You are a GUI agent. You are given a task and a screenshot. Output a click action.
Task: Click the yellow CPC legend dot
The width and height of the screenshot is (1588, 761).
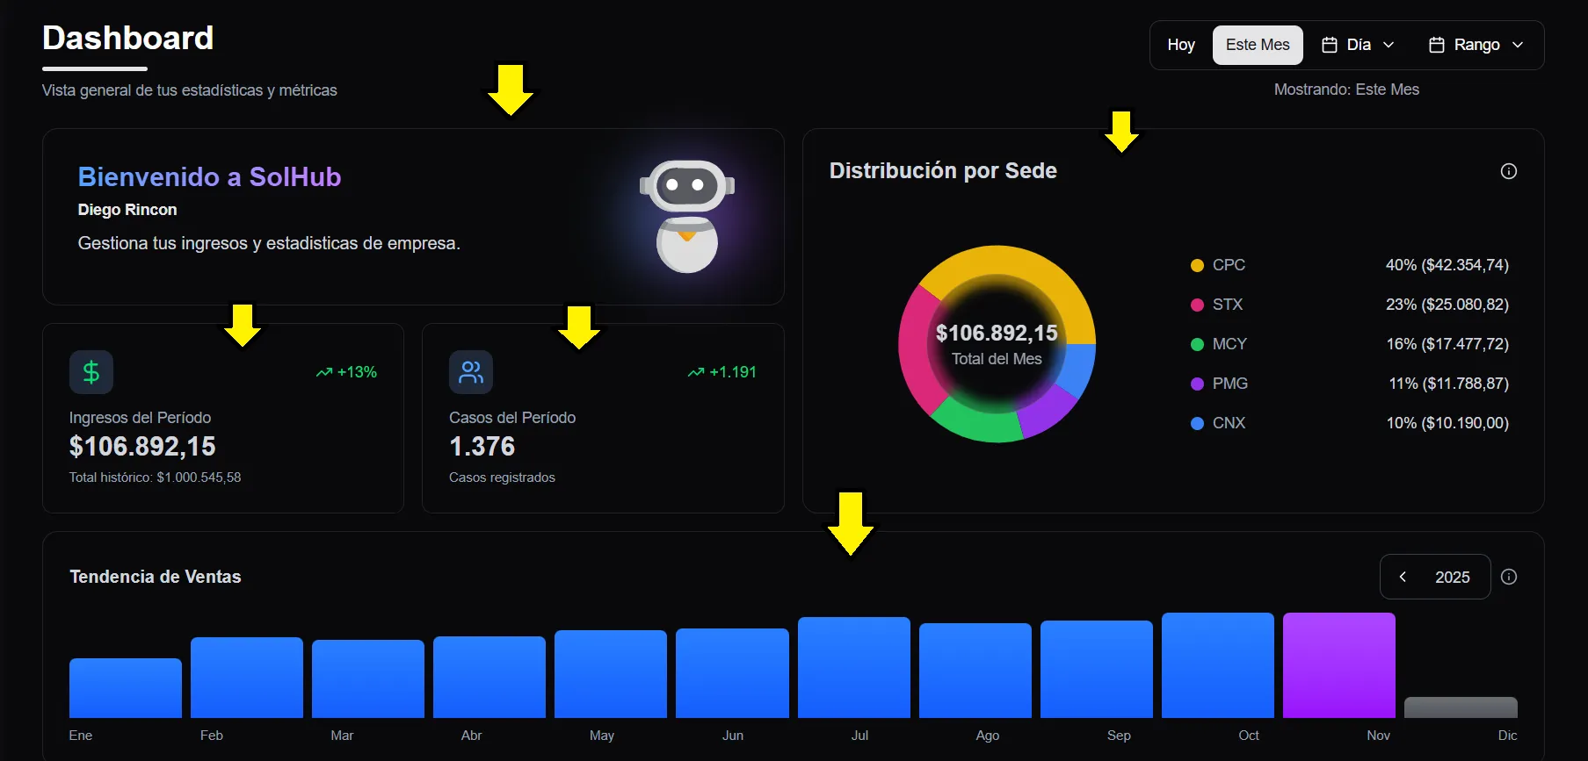tap(1197, 265)
